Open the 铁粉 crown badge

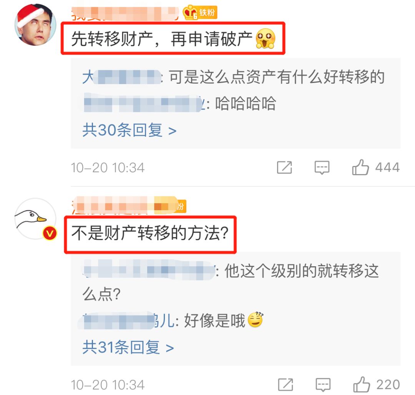pos(200,12)
